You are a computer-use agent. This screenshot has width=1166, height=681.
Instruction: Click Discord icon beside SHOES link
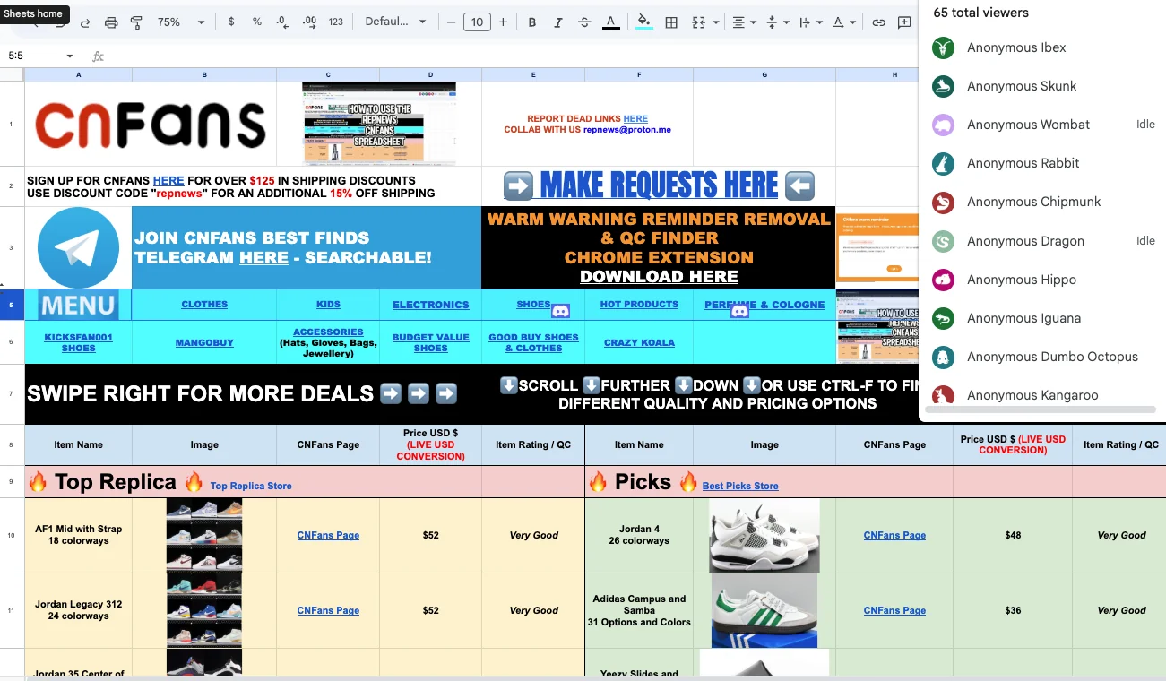point(561,311)
